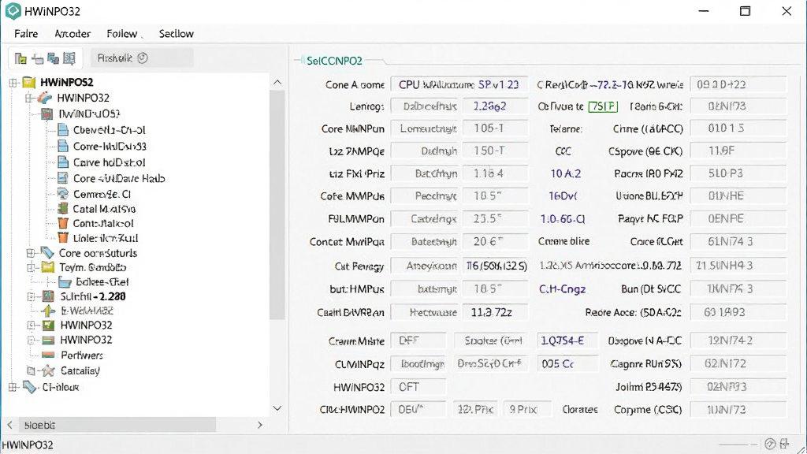807x454 pixels.
Task: Click the horizontal scrollbar's right arrow
Action: pyautogui.click(x=260, y=425)
